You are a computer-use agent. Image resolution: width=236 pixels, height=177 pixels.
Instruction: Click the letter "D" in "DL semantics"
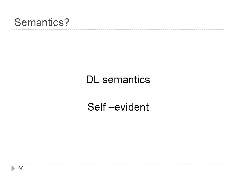(89, 80)
